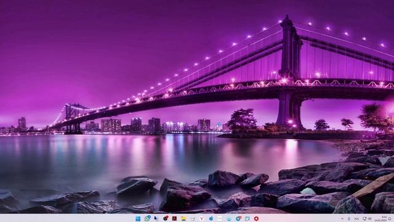Open the volume speaker tray icon
Viewport: 394px width, 222px height.
[369, 219]
